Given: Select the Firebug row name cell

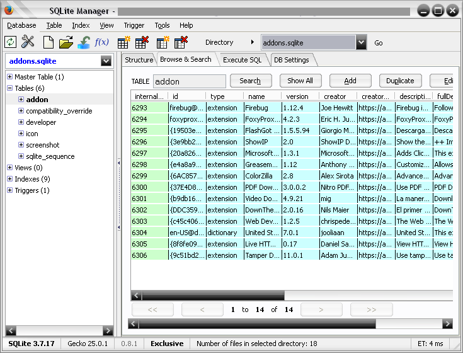Looking at the screenshot, I should click(x=263, y=108).
